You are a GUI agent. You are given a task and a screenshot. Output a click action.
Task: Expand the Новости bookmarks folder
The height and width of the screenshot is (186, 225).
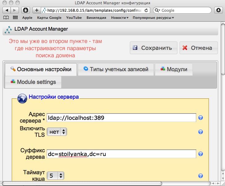click(x=120, y=18)
